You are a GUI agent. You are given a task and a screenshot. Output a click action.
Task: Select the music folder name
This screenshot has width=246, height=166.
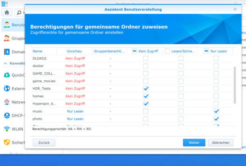click(x=37, y=111)
